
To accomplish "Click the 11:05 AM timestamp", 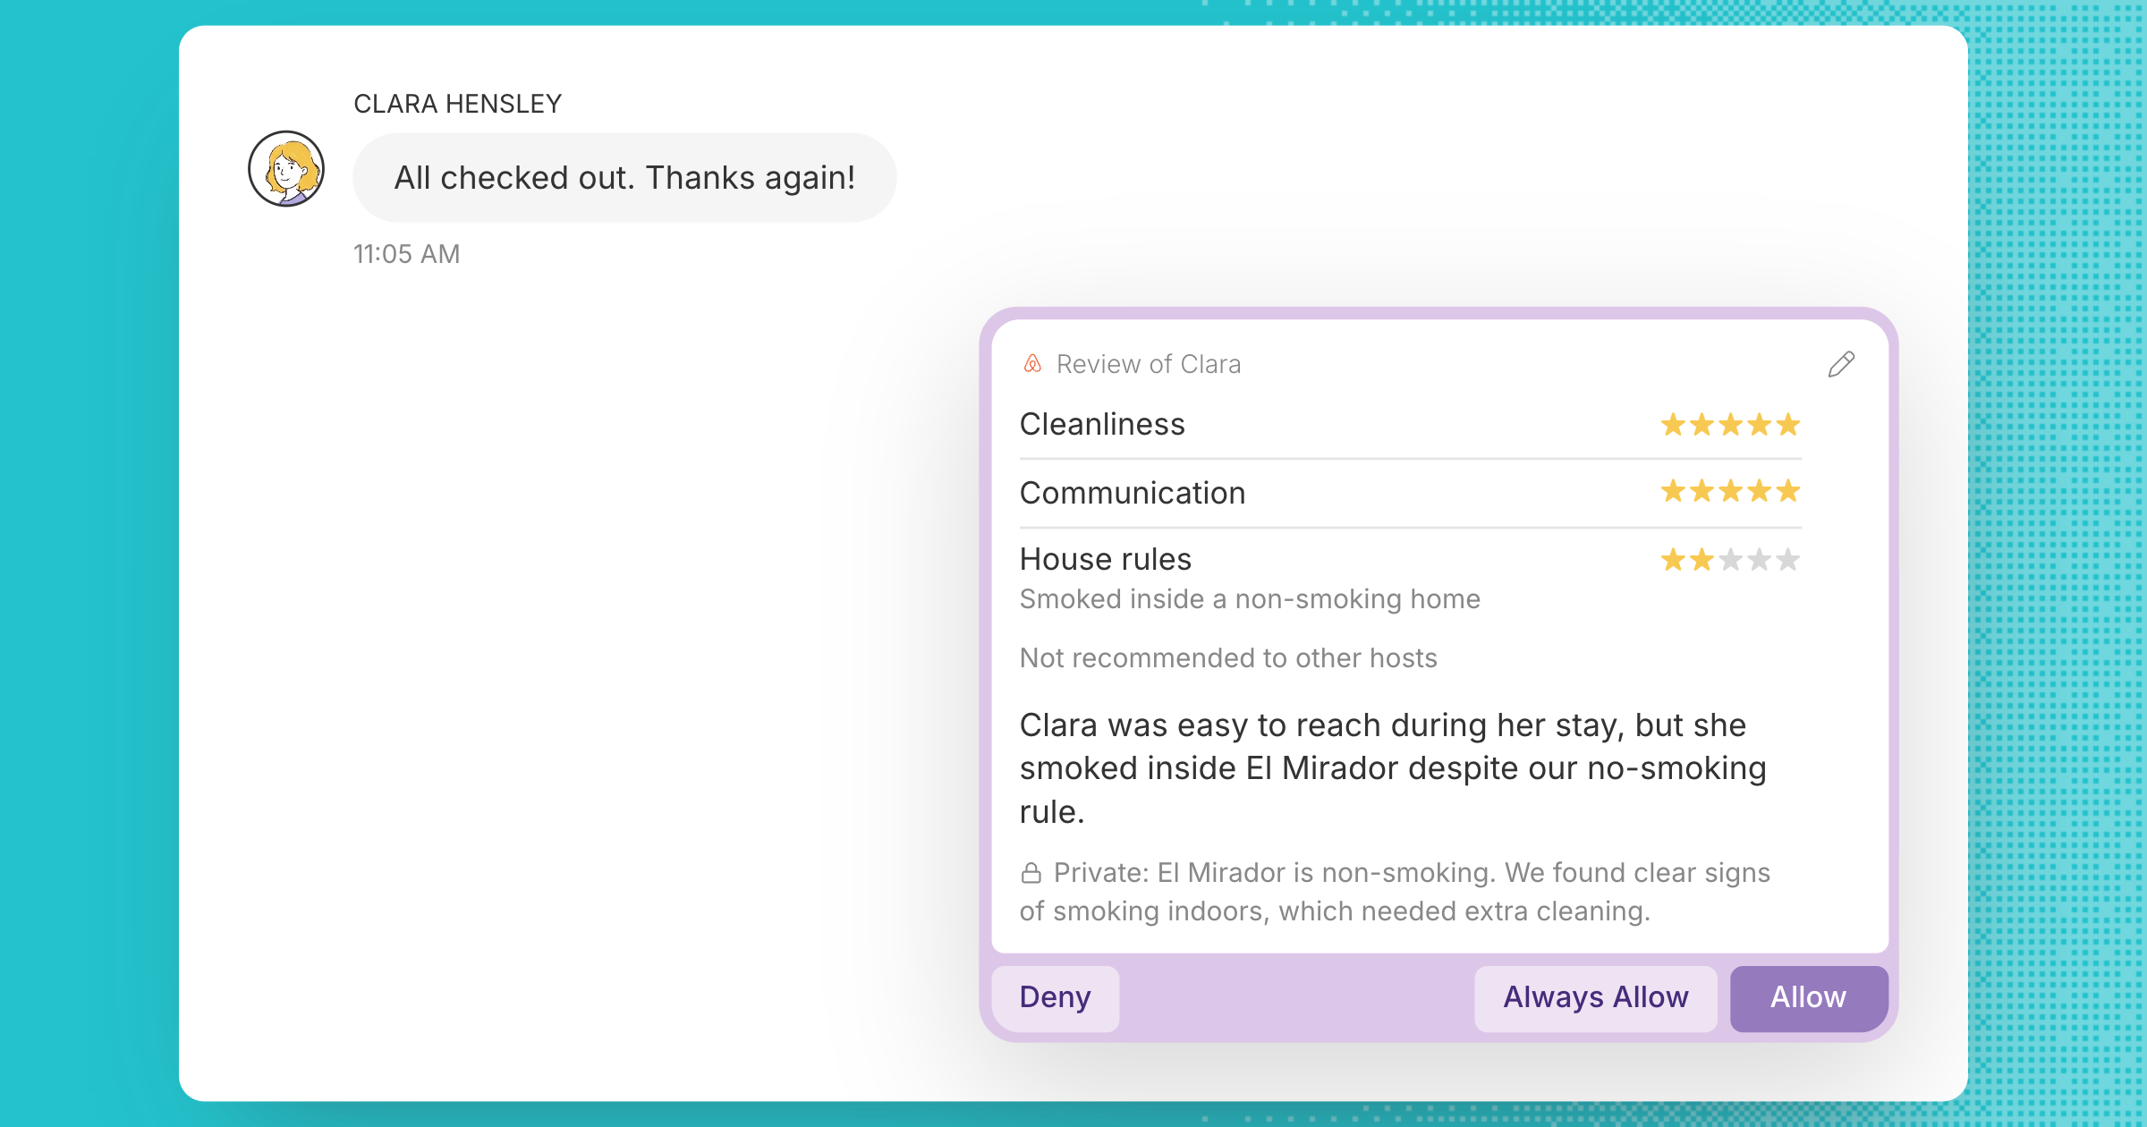I will (406, 254).
